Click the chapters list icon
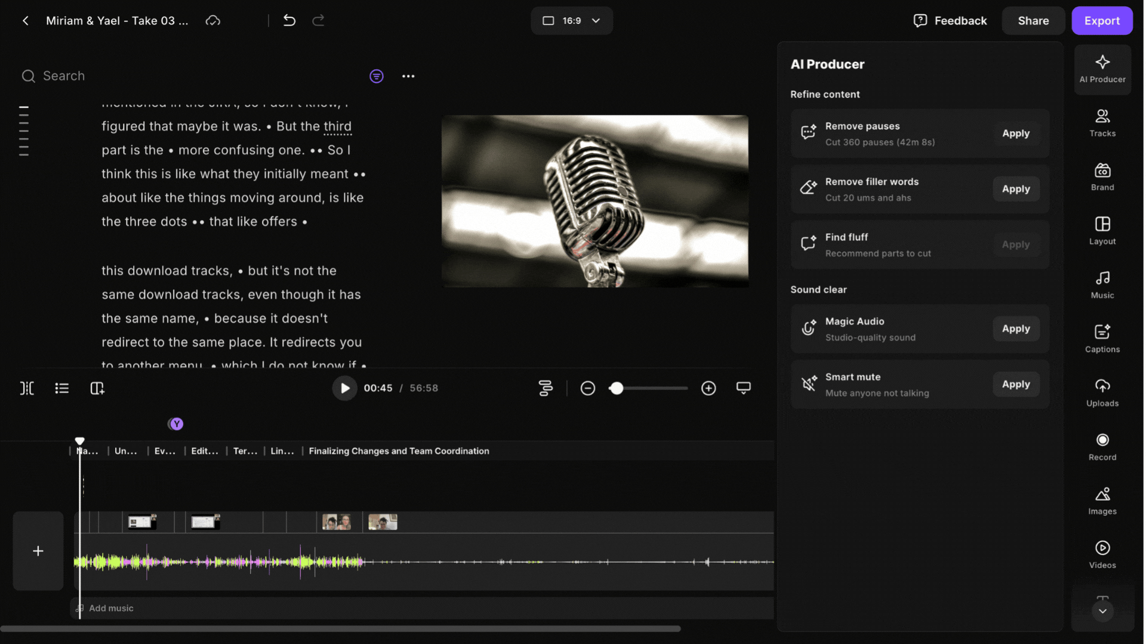1146x644 pixels. 61,389
